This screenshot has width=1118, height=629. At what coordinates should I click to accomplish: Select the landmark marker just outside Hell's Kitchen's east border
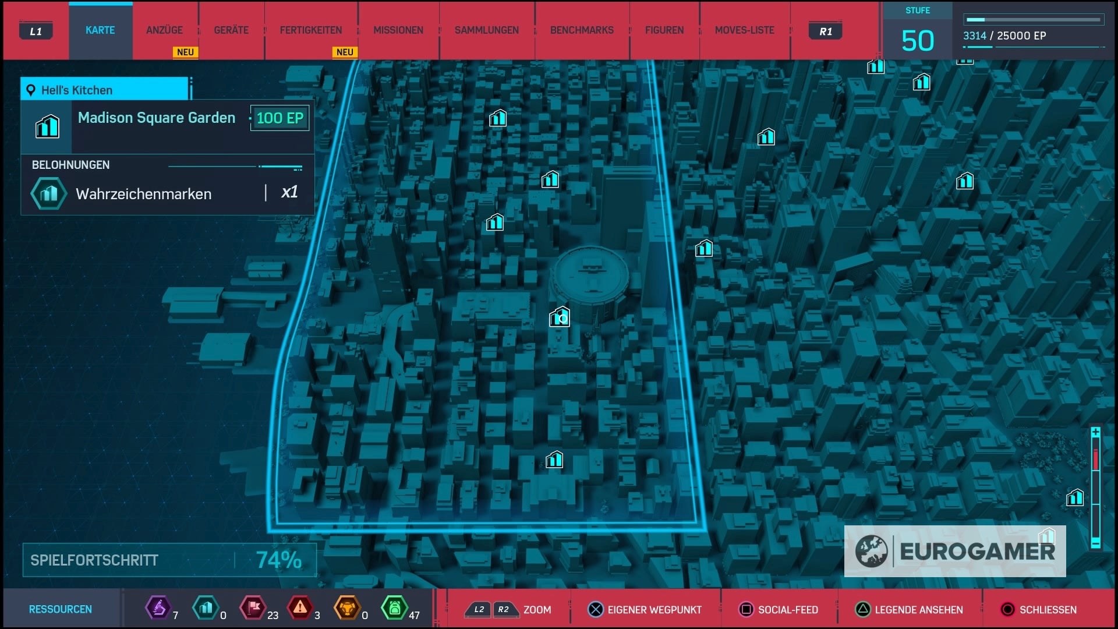coord(704,249)
